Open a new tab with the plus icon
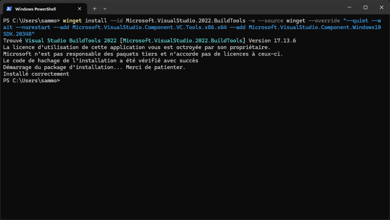 (x=95, y=9)
